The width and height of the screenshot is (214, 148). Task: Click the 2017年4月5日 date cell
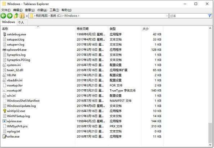tap(91, 40)
